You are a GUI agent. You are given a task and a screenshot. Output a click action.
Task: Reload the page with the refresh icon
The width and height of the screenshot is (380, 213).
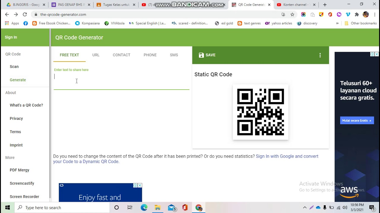click(x=25, y=14)
